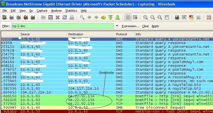Image resolution: width=213 pixels, height=113 pixels.
Task: Sort by the Info column header
Action: click(x=173, y=34)
